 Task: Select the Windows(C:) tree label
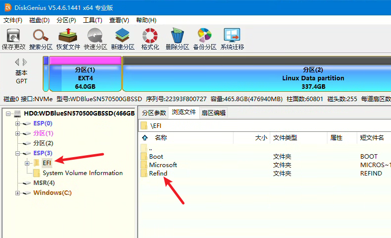(53, 193)
